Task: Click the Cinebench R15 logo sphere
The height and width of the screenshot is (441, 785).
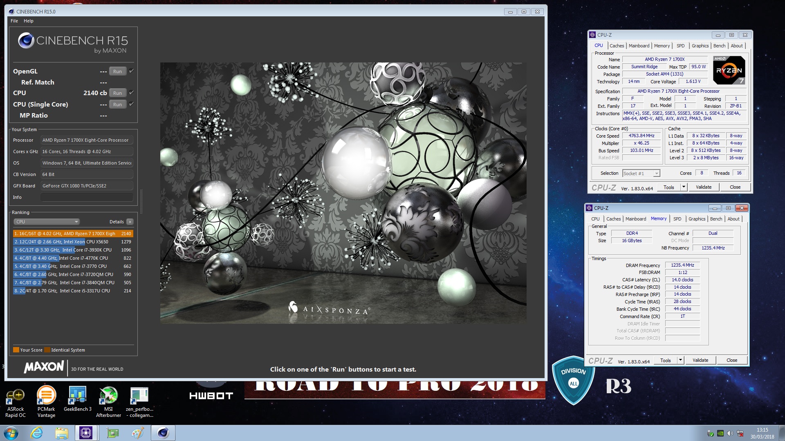Action: click(x=26, y=40)
